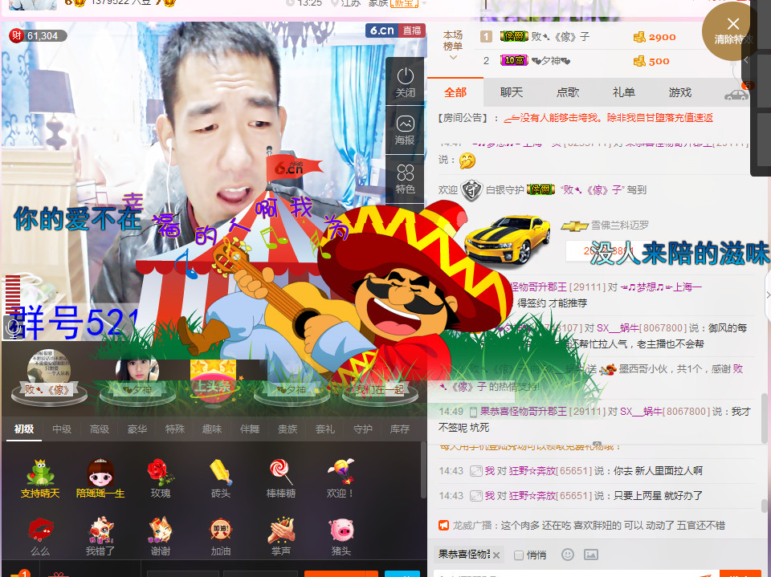Toggle the 悄悄 whisper checkbox
This screenshot has width=771, height=577.
pyautogui.click(x=519, y=555)
